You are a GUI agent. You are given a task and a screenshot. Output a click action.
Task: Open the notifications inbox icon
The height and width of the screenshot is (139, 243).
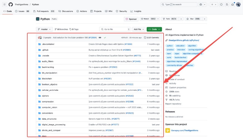(233, 4)
